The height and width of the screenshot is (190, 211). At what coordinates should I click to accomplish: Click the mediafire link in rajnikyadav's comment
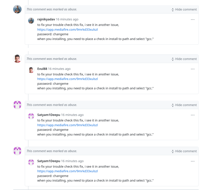tap(67, 29)
